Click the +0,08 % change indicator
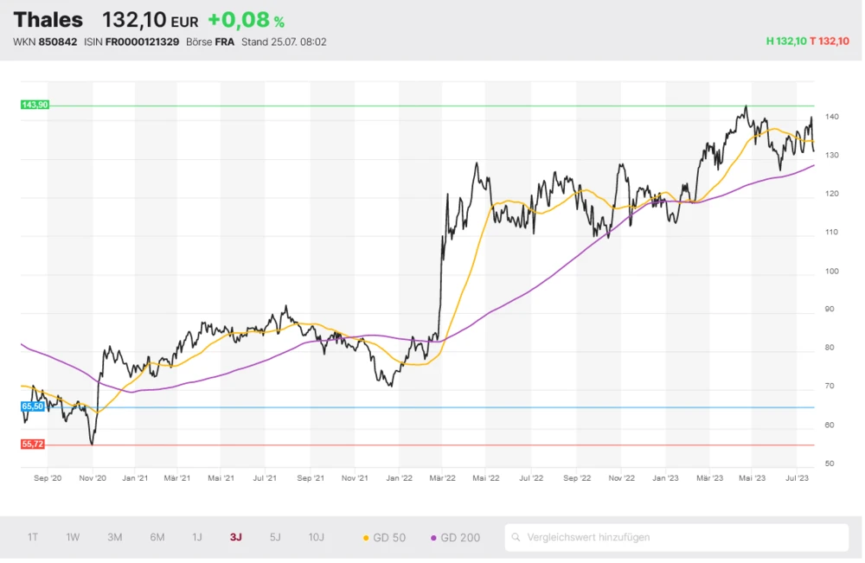 (246, 20)
